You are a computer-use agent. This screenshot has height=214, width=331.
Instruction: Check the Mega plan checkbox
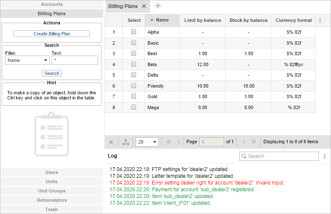(134, 107)
